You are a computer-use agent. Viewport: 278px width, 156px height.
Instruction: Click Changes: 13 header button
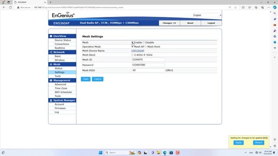click(169, 23)
